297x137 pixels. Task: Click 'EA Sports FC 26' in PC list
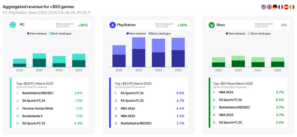click(34, 101)
